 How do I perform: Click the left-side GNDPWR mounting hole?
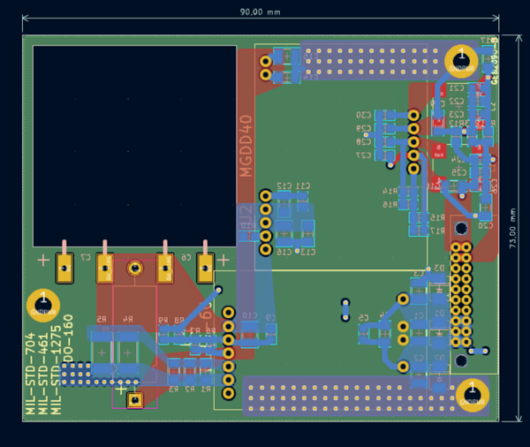[42, 304]
